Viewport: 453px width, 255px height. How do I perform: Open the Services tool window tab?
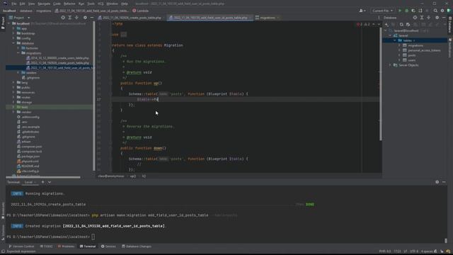click(108, 246)
